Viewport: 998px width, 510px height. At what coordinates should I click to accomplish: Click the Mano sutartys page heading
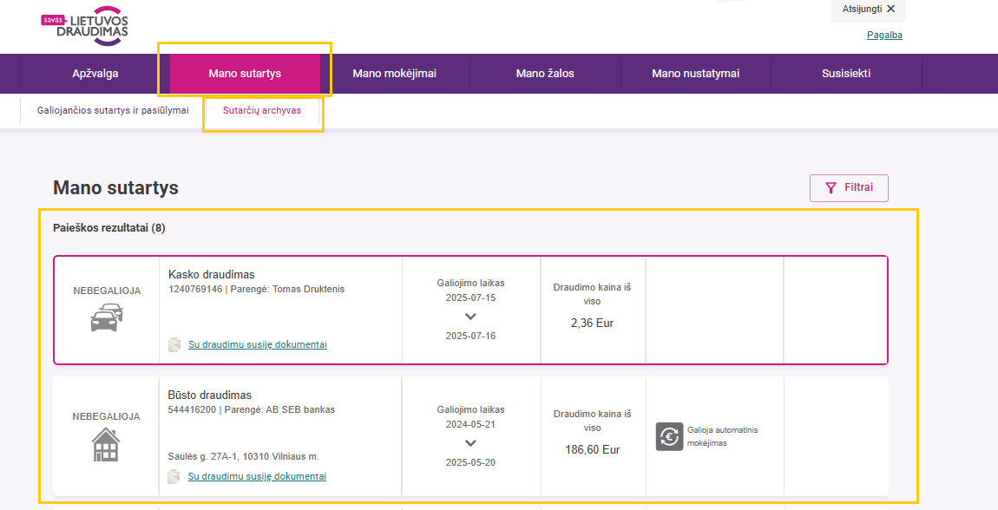(115, 188)
